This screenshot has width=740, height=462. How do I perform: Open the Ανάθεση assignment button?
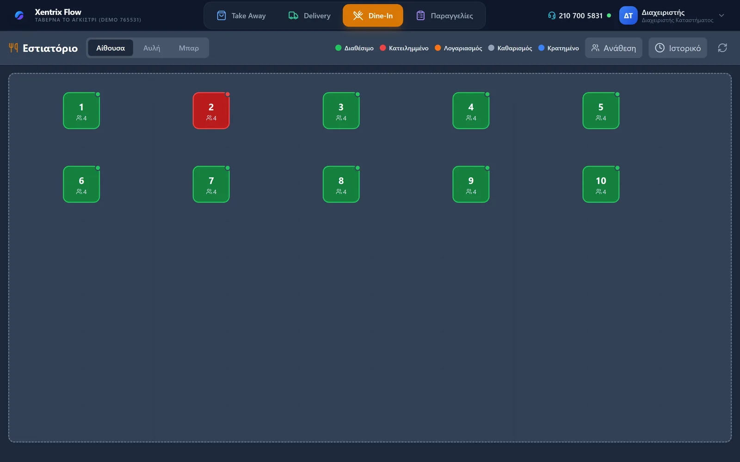614,48
